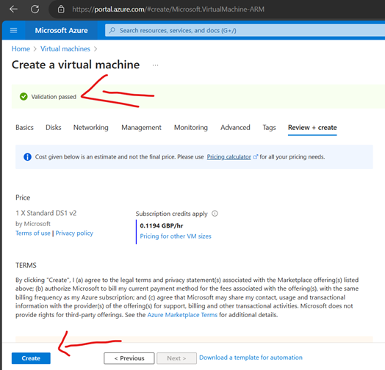The image size is (385, 370).
Task: Open the ellipsis menu beside page title
Action: coord(155,65)
